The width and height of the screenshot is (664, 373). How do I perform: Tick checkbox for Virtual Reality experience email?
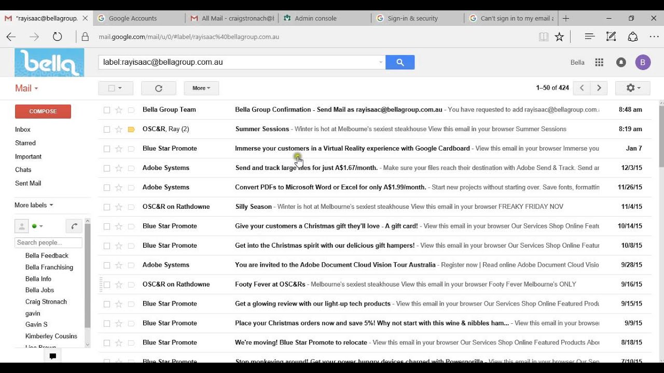pyautogui.click(x=107, y=149)
